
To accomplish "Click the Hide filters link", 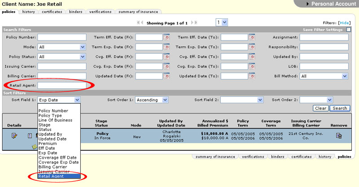I will (x=344, y=22).
